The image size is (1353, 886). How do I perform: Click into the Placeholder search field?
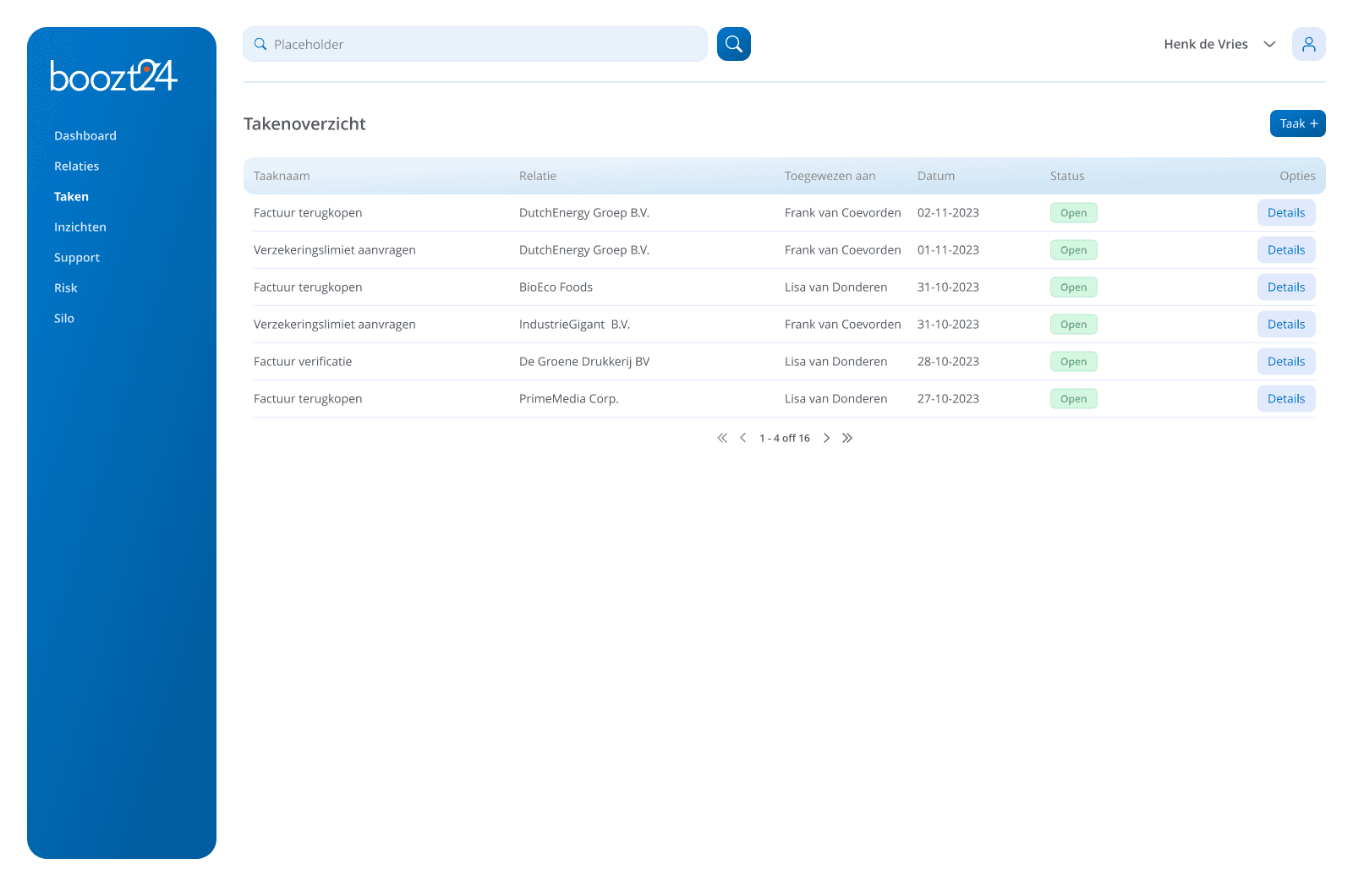pos(482,44)
